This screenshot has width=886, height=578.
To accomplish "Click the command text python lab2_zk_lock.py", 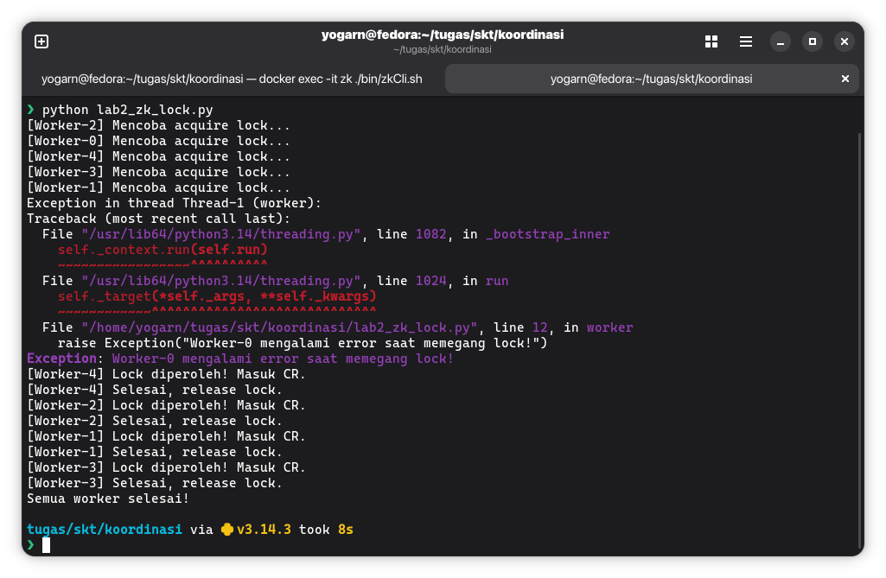I will (x=128, y=110).
